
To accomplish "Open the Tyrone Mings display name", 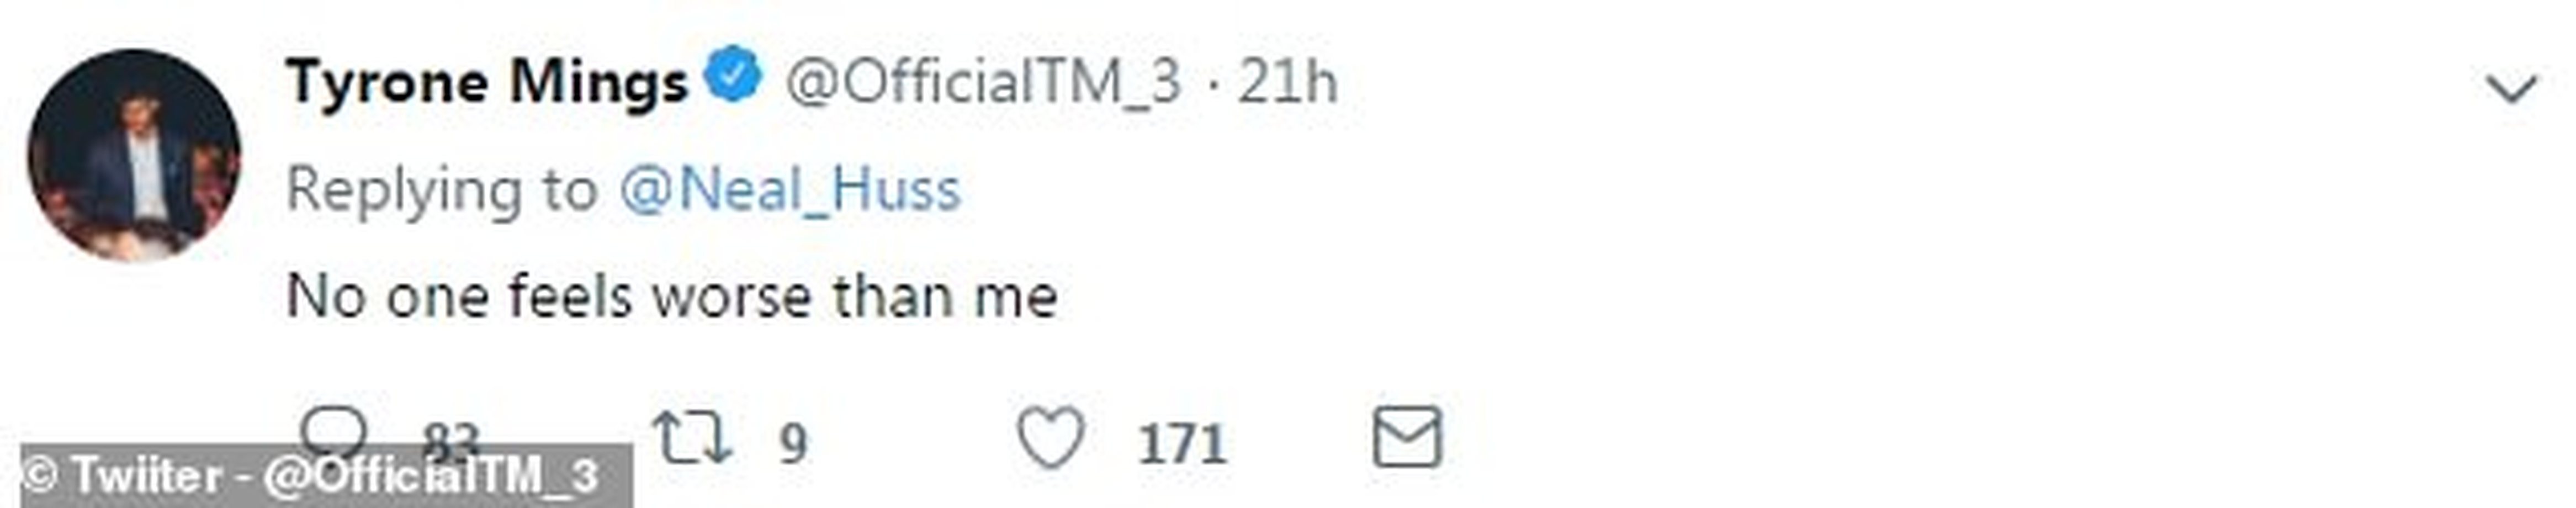I will (x=488, y=82).
